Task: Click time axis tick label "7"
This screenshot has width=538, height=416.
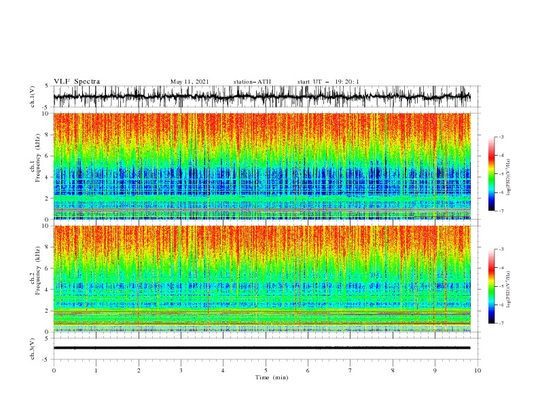Action: point(350,370)
